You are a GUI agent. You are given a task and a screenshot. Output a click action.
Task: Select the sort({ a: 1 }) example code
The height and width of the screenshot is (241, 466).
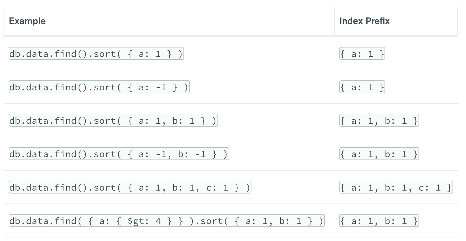(96, 54)
